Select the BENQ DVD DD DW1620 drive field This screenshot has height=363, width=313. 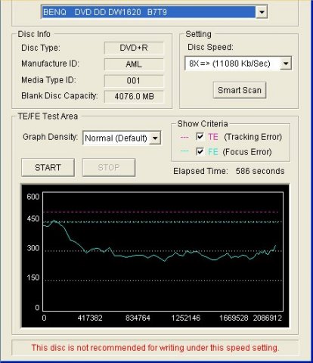point(154,12)
